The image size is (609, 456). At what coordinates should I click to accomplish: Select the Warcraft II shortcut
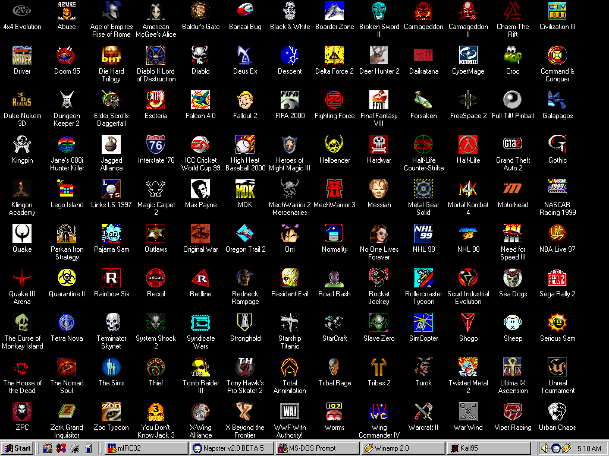point(423,412)
